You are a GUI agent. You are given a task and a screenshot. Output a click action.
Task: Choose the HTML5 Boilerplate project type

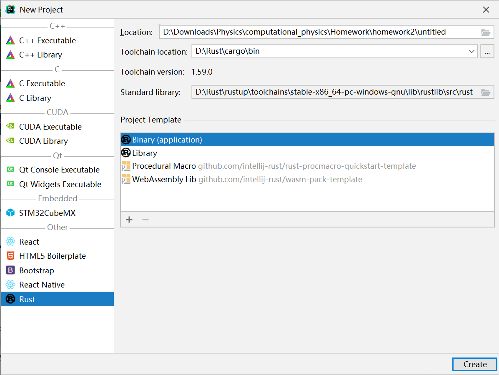[x=57, y=256]
